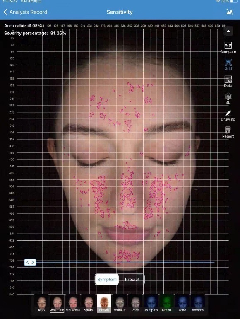Click the slider handle with arrows
This screenshot has height=319, width=240.
[x=30, y=262]
